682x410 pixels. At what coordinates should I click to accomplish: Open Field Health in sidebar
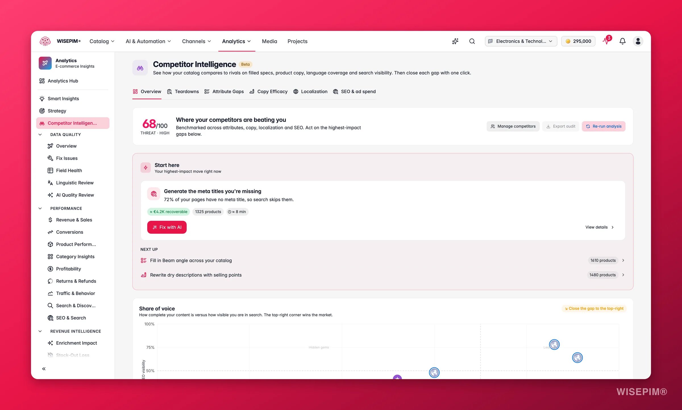[77, 171]
